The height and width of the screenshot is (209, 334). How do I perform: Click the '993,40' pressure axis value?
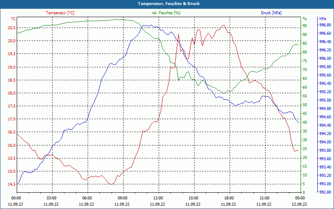pos(325,167)
